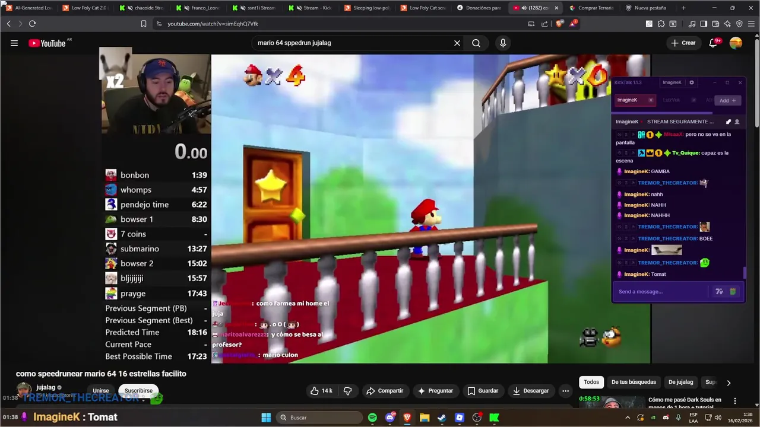The image size is (760, 427).
Task: Select the De jujalag chip
Action: point(680,382)
